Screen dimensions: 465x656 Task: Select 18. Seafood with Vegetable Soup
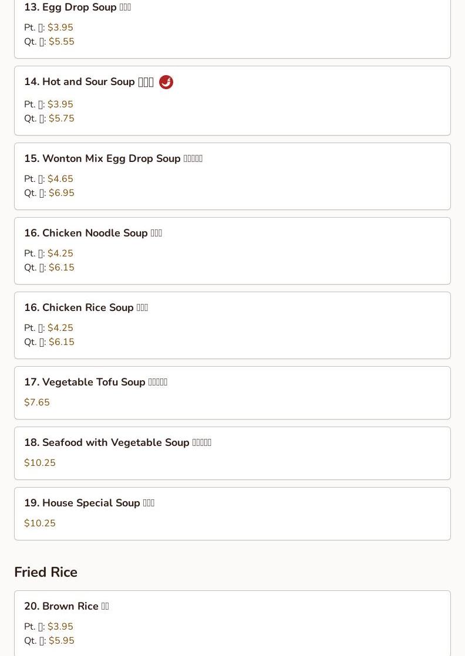(x=117, y=442)
